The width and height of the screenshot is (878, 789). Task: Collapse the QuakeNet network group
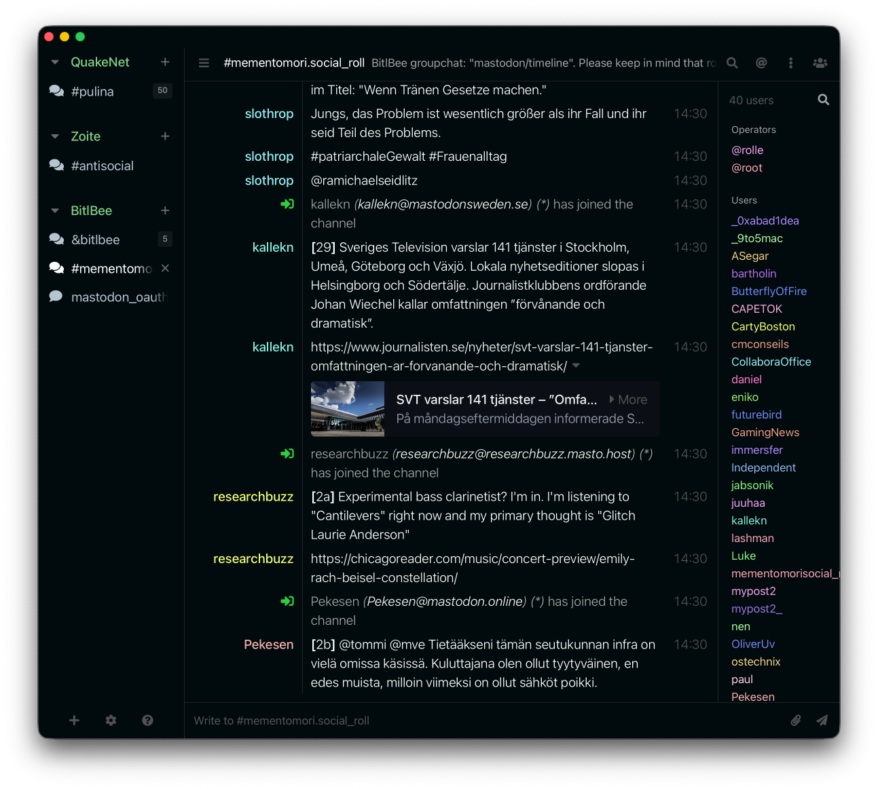[x=55, y=62]
